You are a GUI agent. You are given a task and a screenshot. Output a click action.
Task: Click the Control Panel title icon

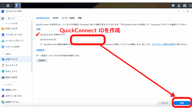3,11
